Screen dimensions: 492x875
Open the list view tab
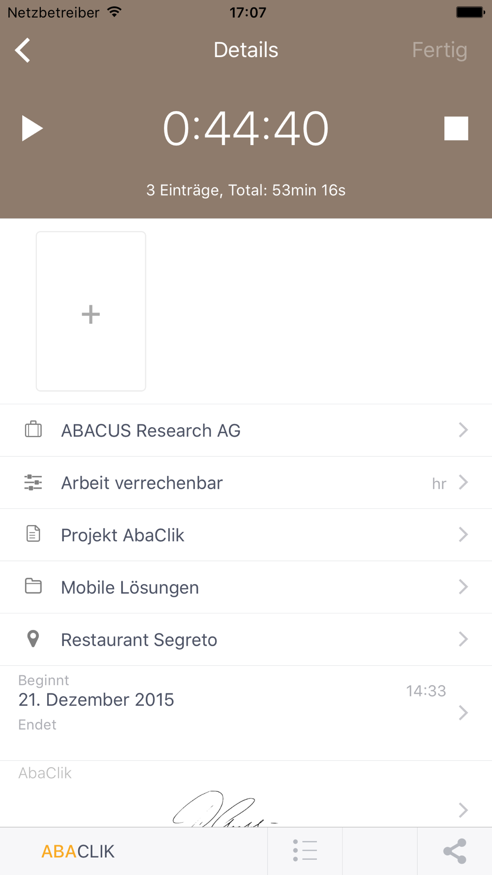[x=305, y=850]
